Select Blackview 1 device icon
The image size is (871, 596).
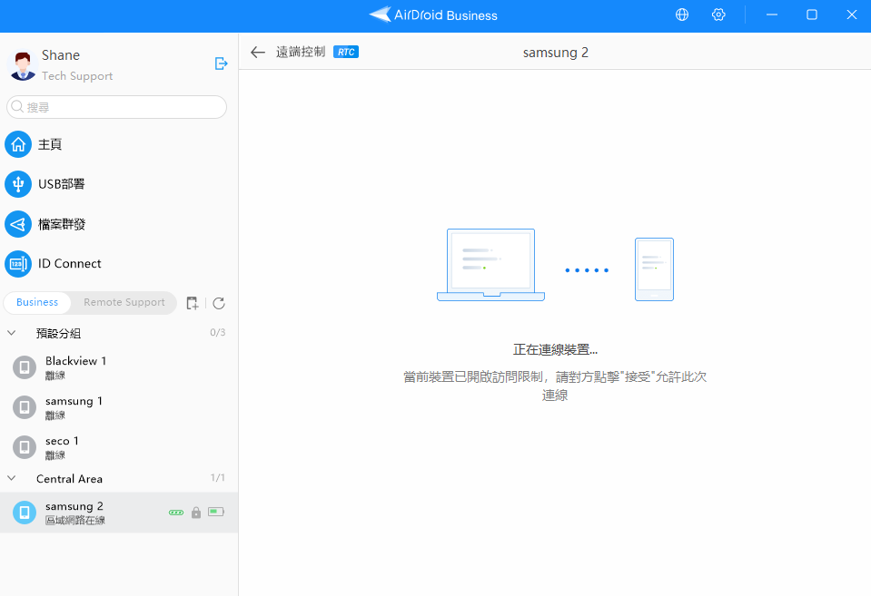click(x=25, y=367)
